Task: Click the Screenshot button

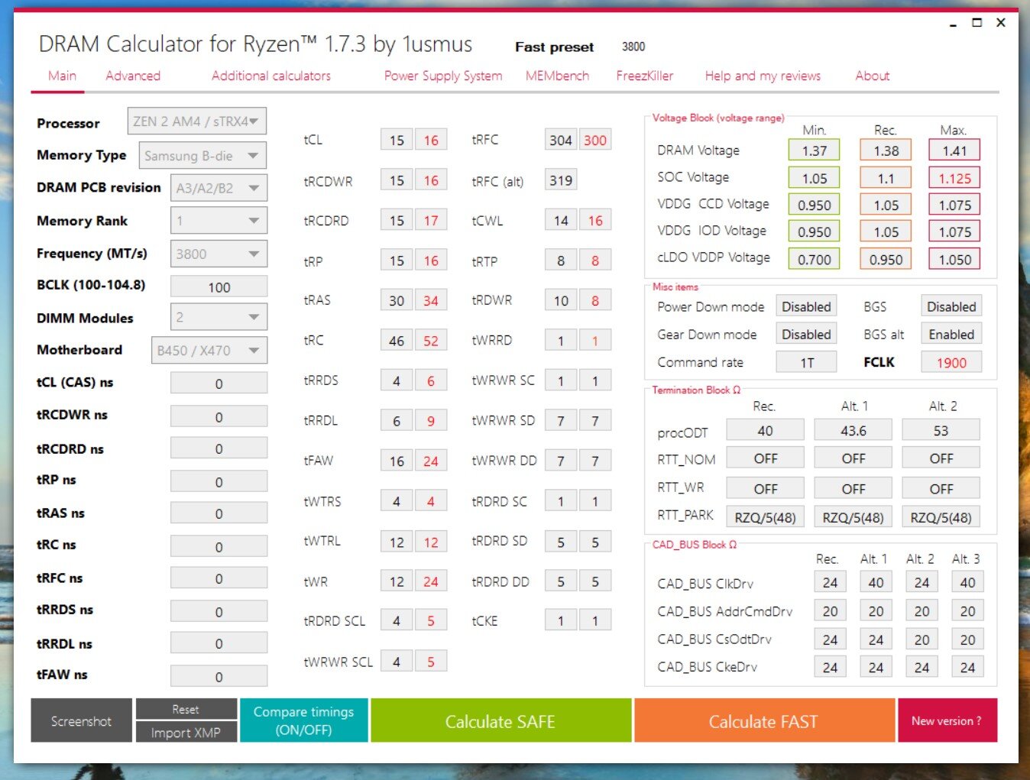Action: 81,720
